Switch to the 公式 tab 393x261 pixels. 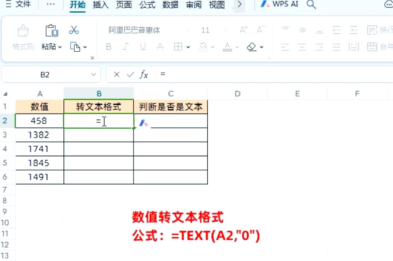point(147,4)
